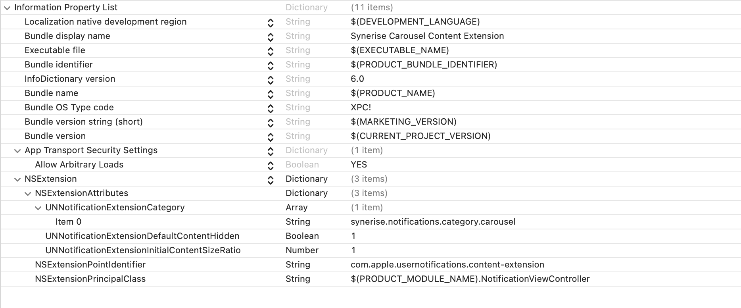
Task: Open key stepper for Bundle version string (short)
Action: [271, 123]
